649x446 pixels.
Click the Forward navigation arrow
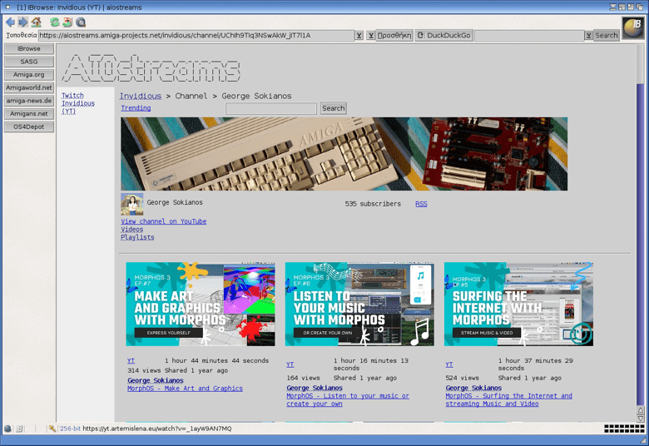(22, 22)
